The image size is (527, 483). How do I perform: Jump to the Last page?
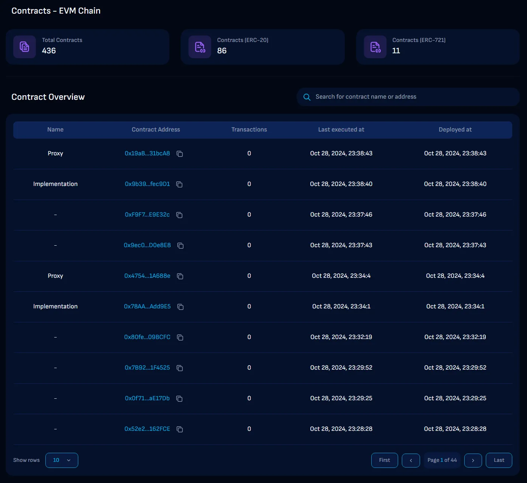coord(499,460)
